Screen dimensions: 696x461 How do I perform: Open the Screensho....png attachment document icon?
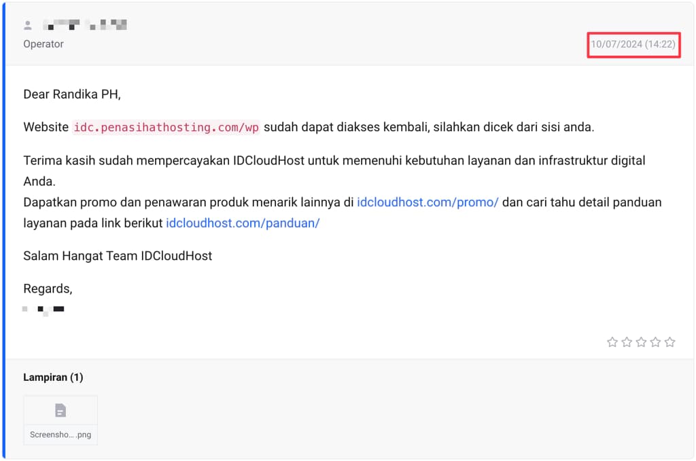(x=60, y=409)
